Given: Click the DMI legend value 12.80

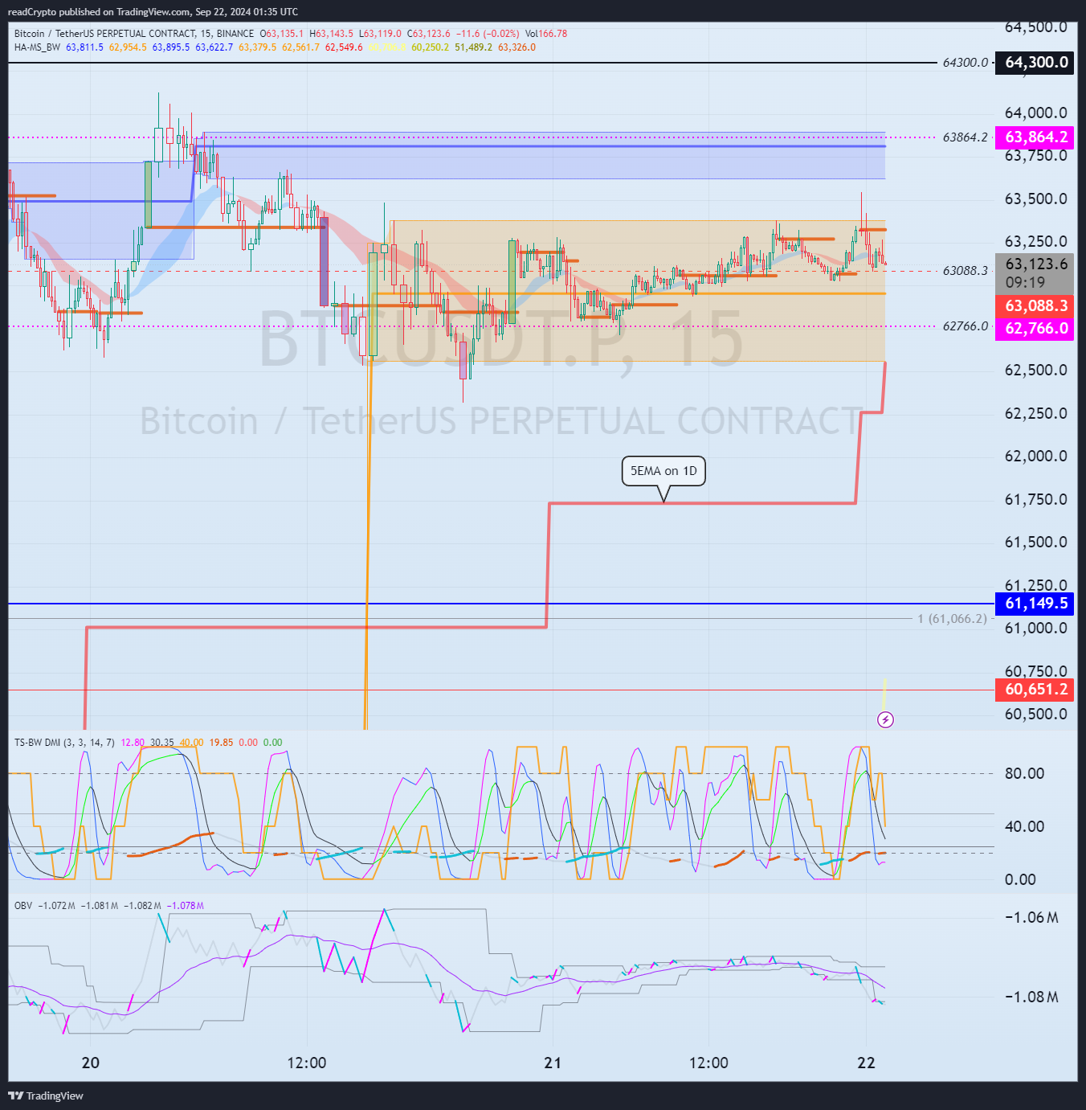Looking at the screenshot, I should coord(133,743).
